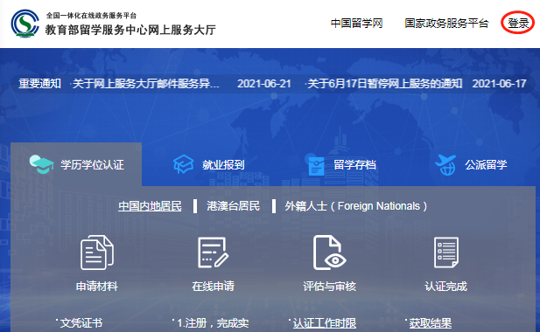Click the 公派留学 airplane globe icon
The height and width of the screenshot is (332, 540).
click(445, 165)
